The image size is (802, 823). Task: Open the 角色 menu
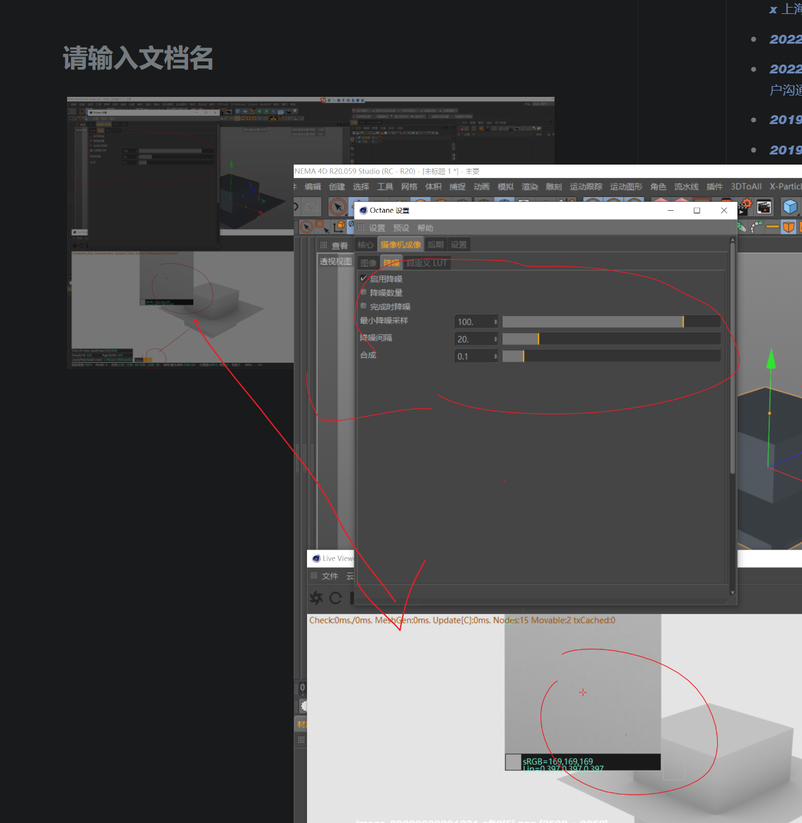point(658,187)
